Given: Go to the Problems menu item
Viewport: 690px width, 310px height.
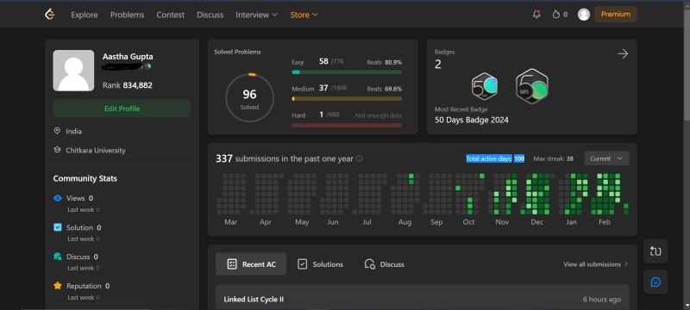Looking at the screenshot, I should click(127, 15).
